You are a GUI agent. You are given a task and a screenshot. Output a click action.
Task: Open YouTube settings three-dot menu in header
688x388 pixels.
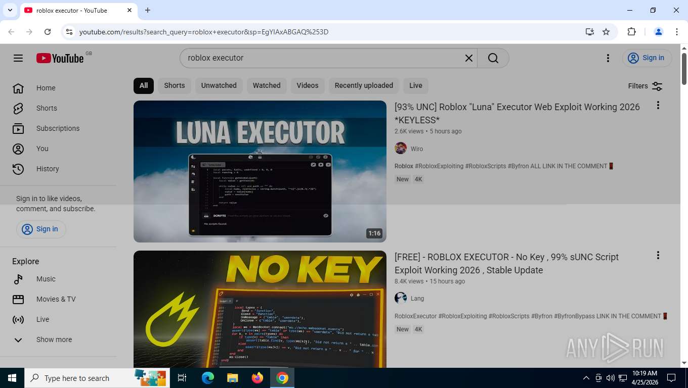608,58
